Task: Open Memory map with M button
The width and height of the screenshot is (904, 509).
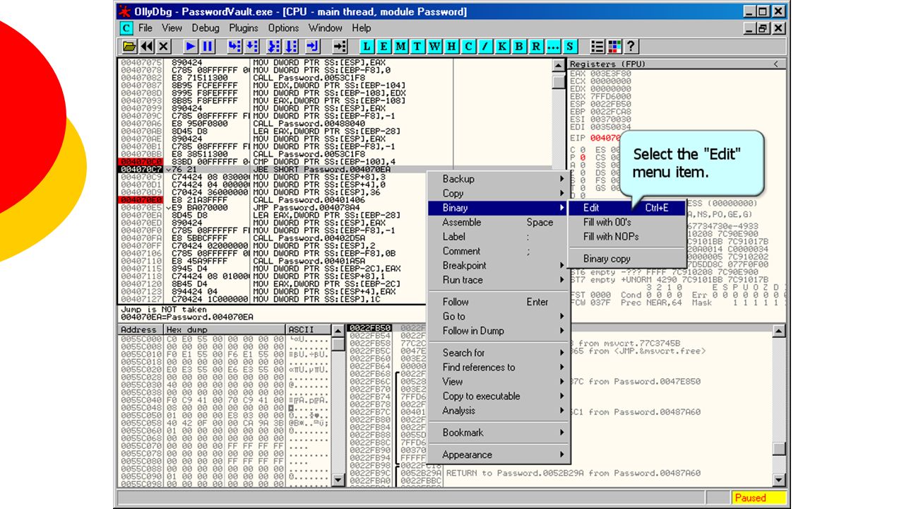Action: (x=401, y=47)
